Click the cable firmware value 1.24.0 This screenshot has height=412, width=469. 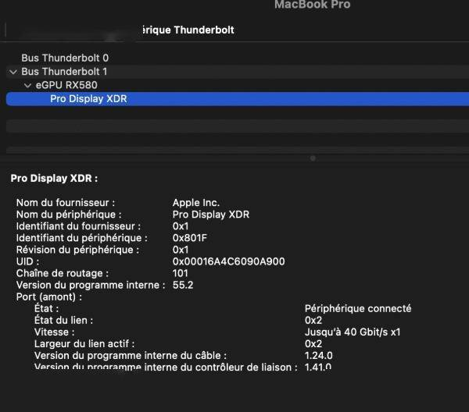pos(319,356)
